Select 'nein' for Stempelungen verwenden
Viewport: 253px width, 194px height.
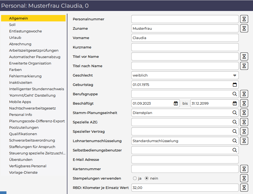coord(147,178)
